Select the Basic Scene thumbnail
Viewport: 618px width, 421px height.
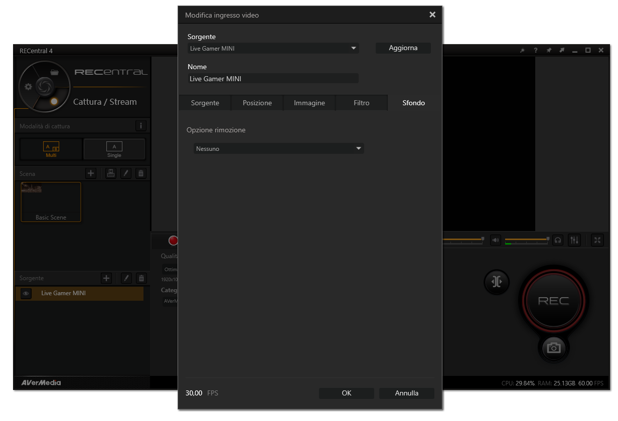(x=51, y=202)
